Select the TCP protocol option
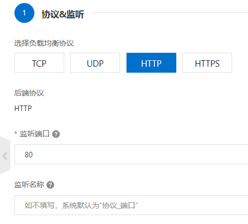This screenshot has height=224, width=248. (x=39, y=63)
